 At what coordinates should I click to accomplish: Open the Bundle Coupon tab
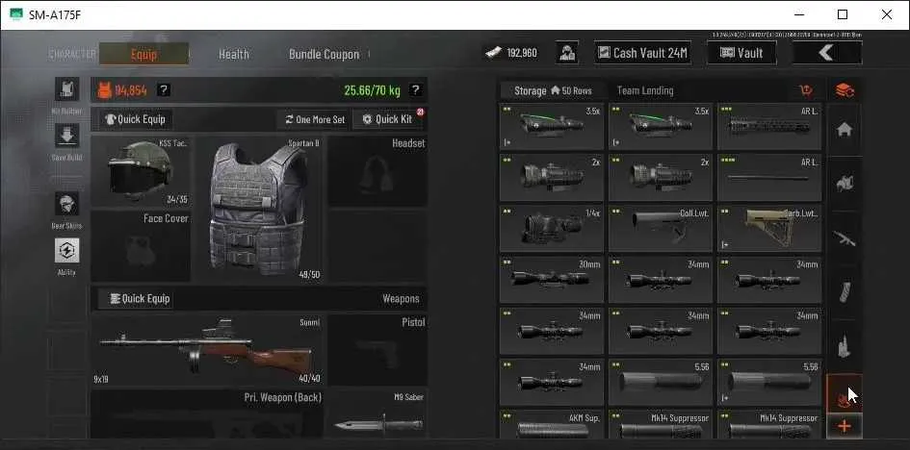click(324, 55)
